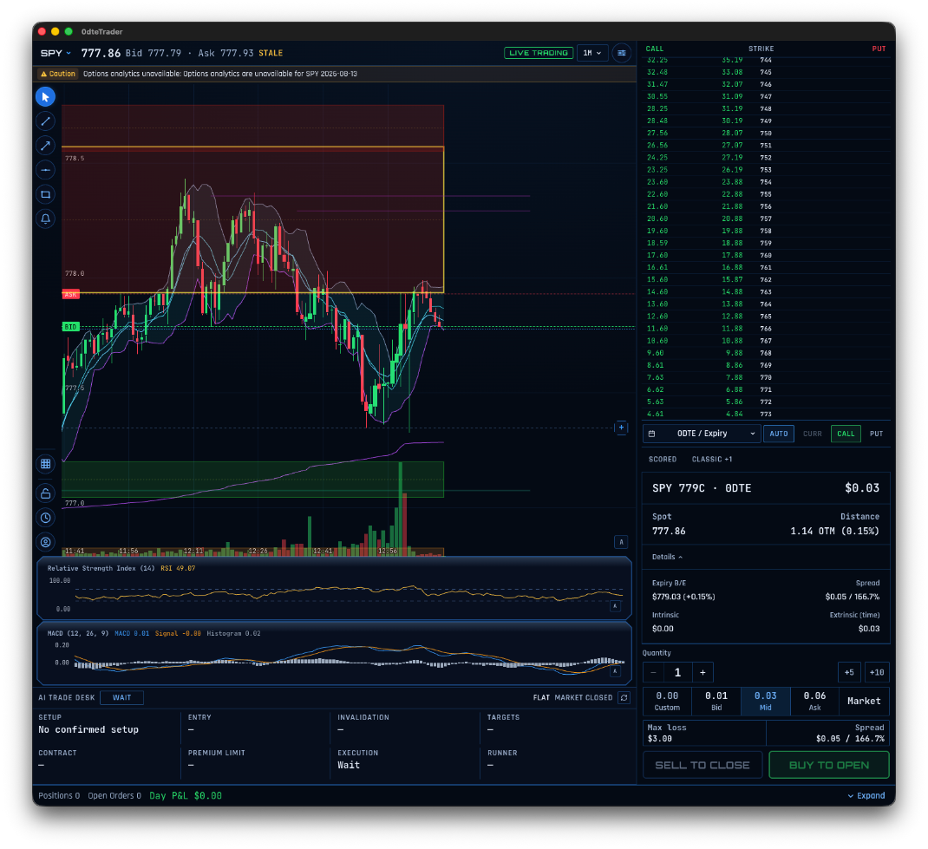Click the A auto-scale icon in RSI panel
Screen dimensions: 928x849
tap(615, 606)
